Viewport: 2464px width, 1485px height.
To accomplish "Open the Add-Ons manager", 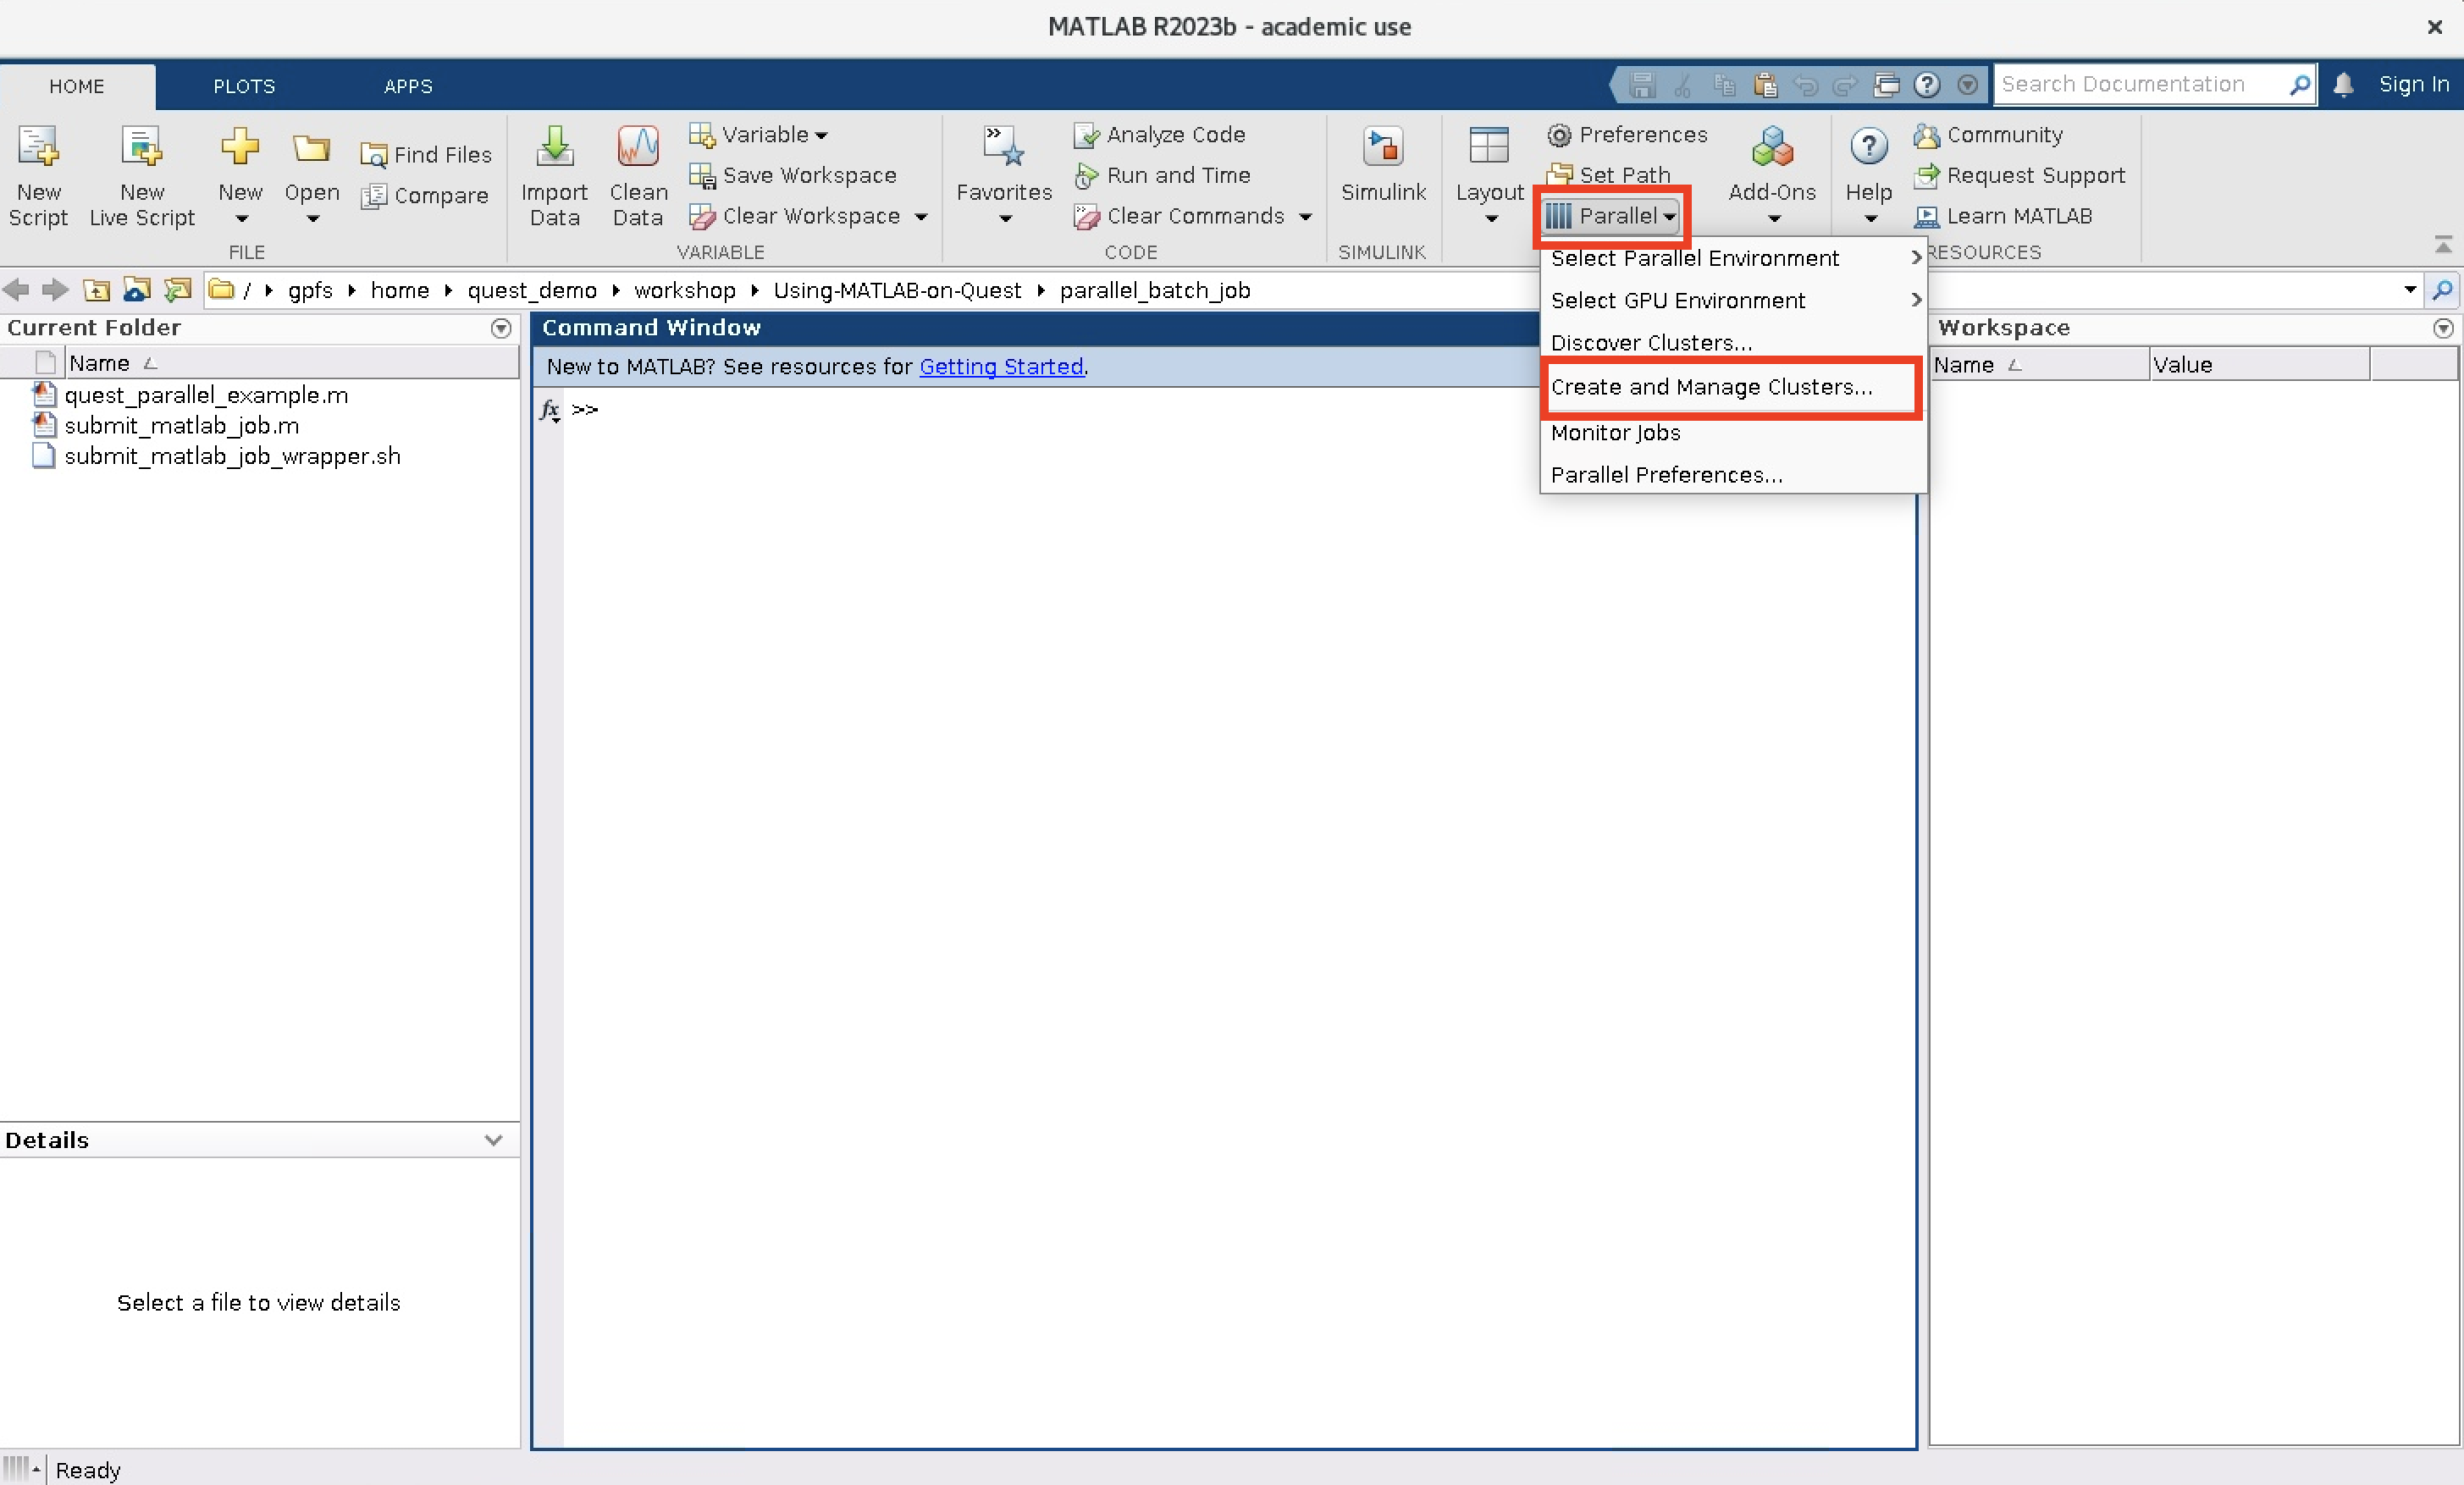I will pos(1771,175).
